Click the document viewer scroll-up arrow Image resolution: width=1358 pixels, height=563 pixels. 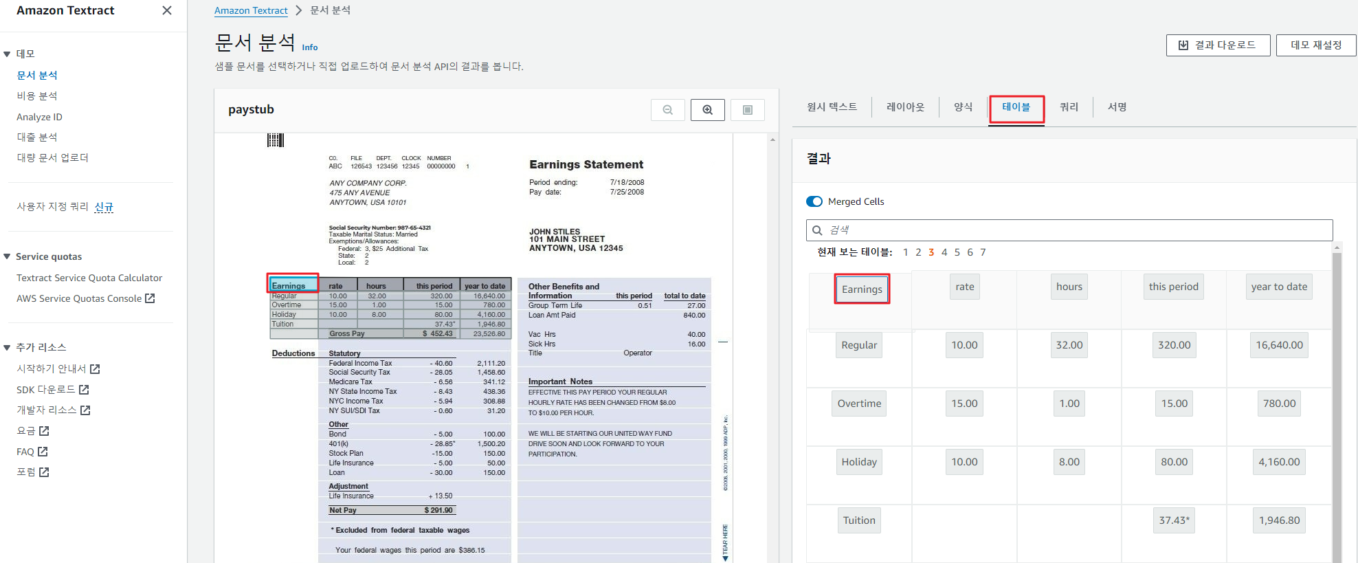coord(772,140)
